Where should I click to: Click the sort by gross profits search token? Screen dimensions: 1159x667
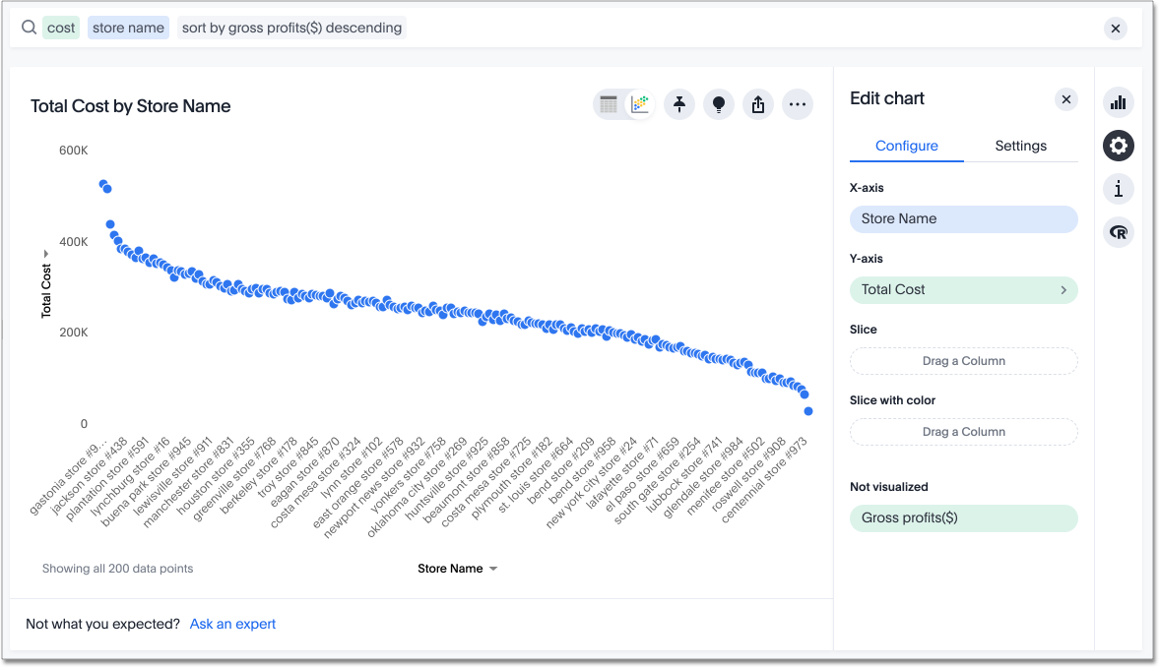coord(291,28)
